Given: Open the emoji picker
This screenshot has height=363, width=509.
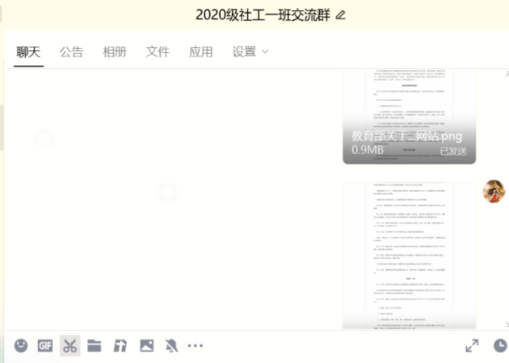Looking at the screenshot, I should click(21, 345).
